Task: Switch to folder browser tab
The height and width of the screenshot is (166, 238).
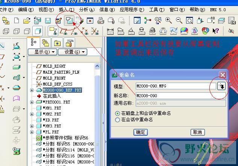Action: (x=46, y=43)
